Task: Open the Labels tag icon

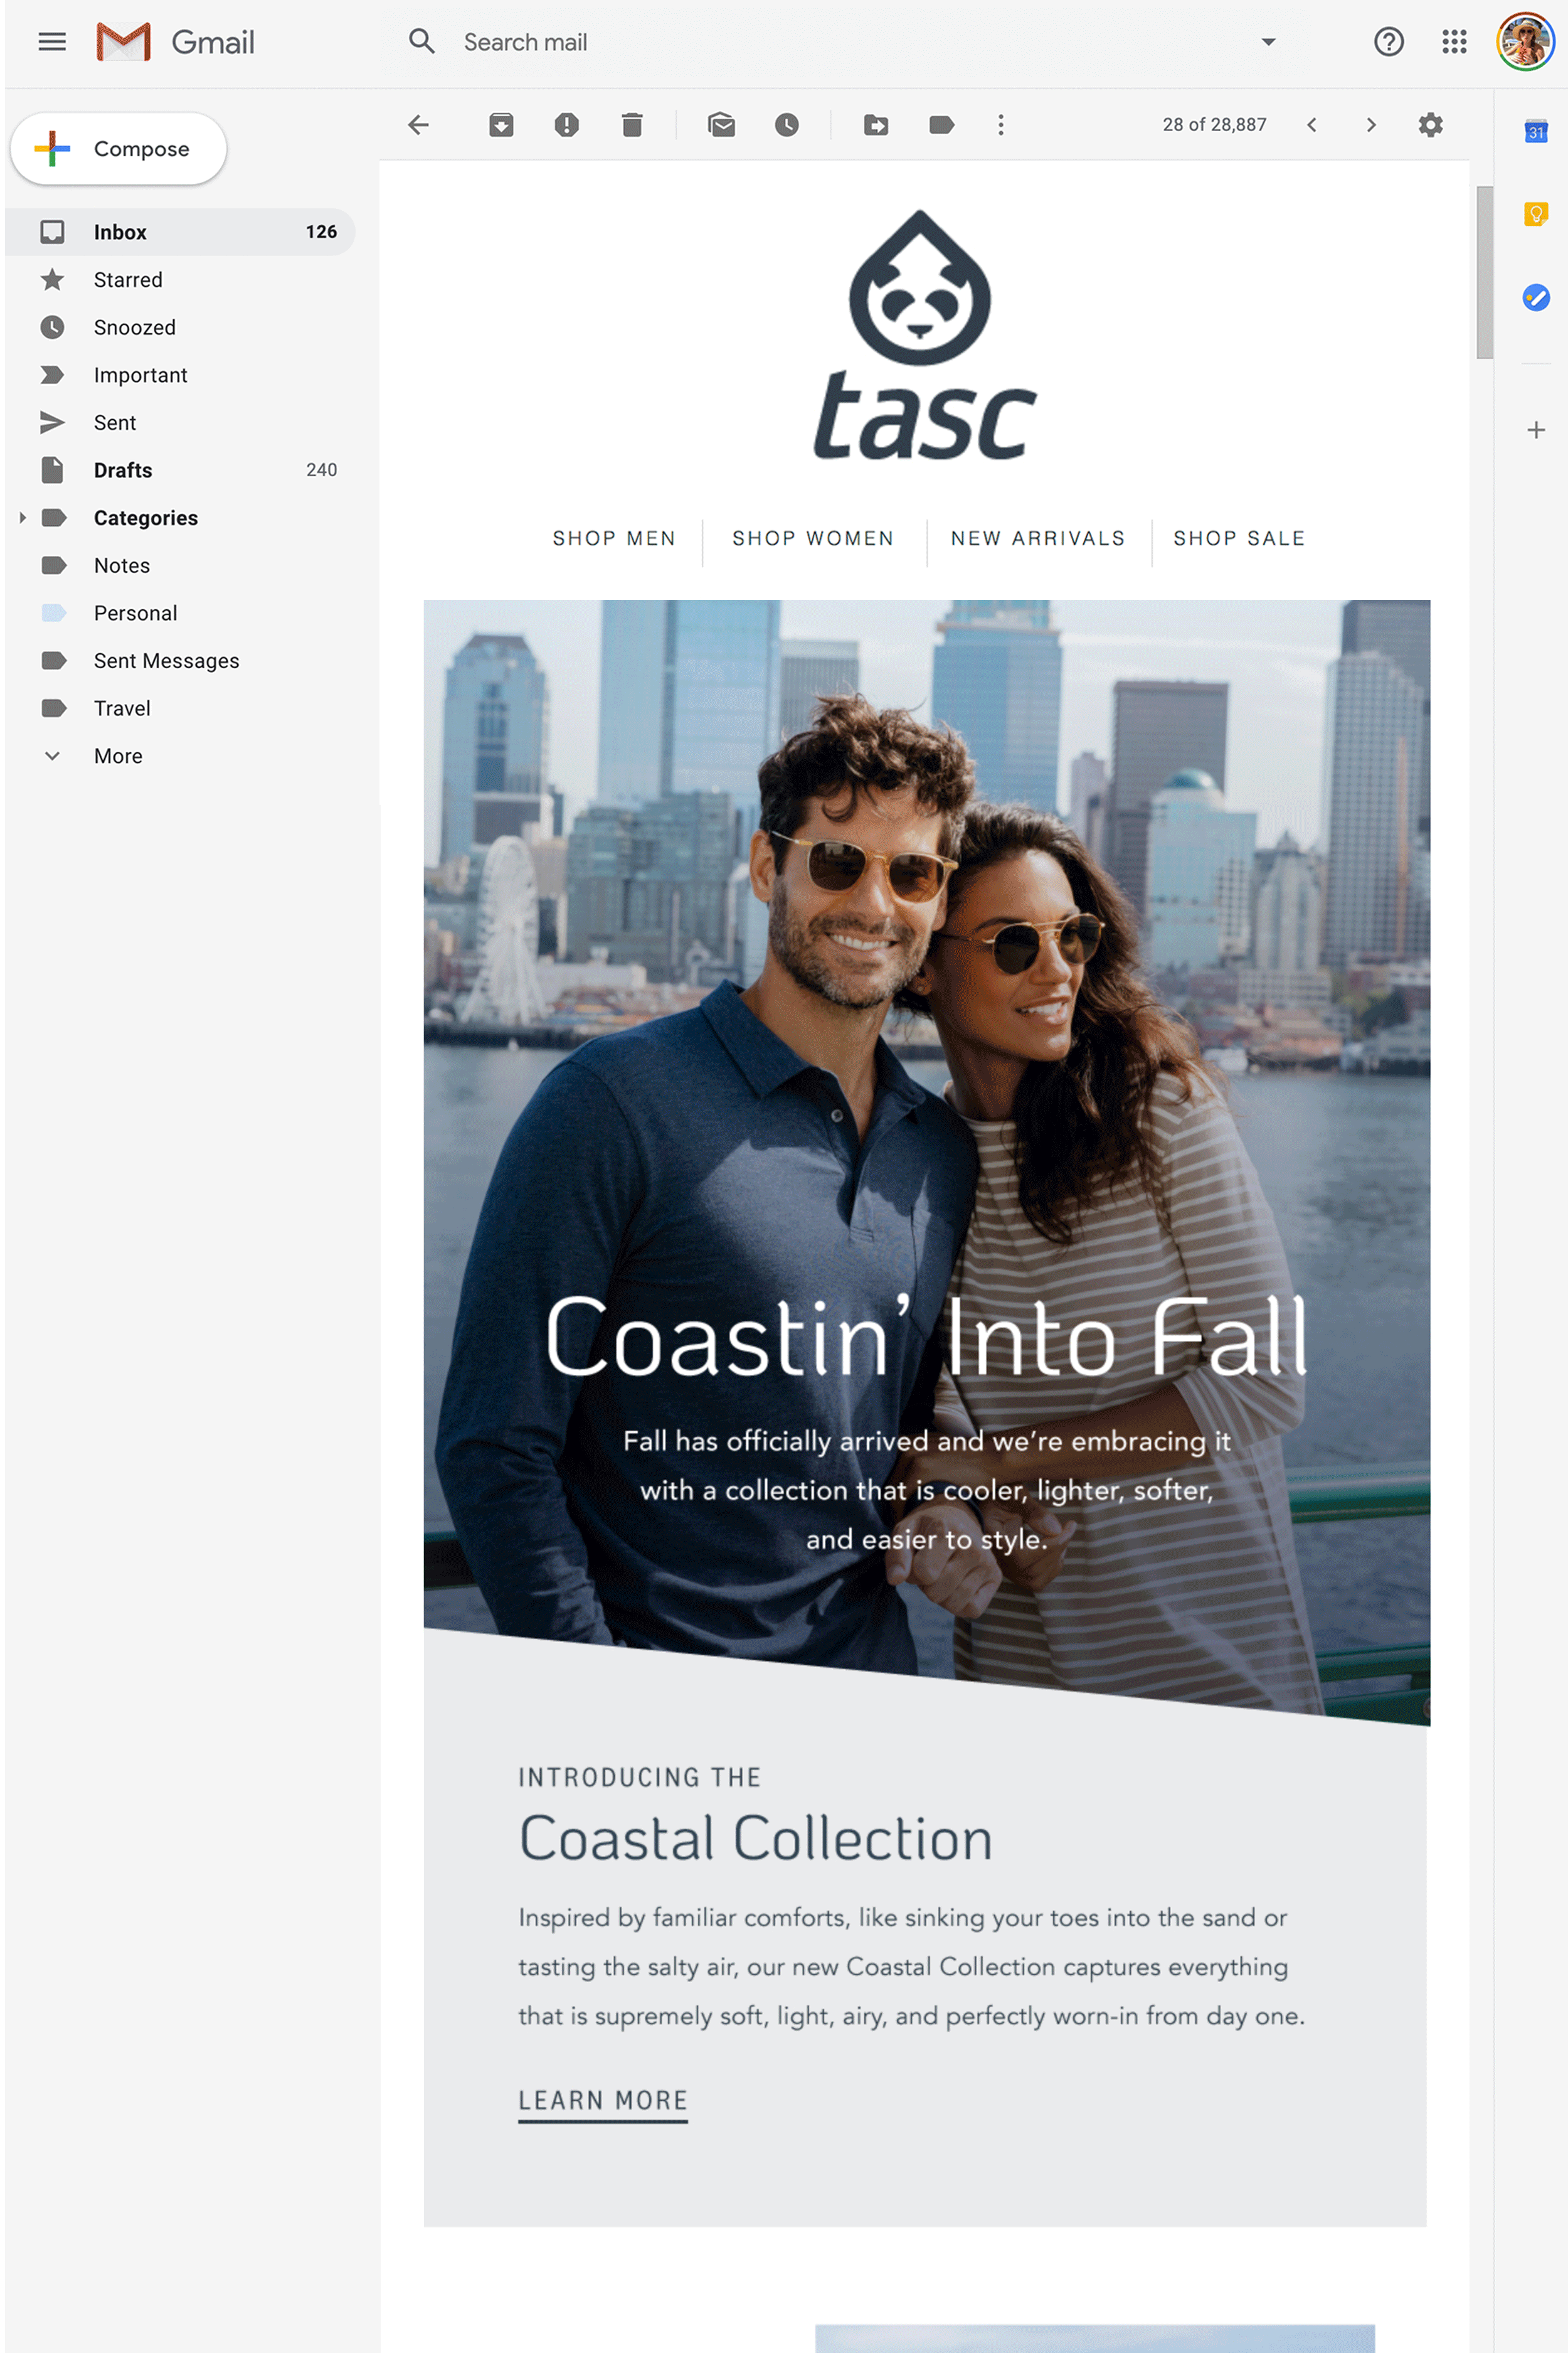Action: click(941, 125)
